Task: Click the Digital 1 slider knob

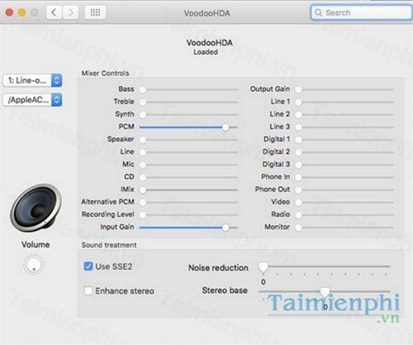Action: click(x=298, y=139)
